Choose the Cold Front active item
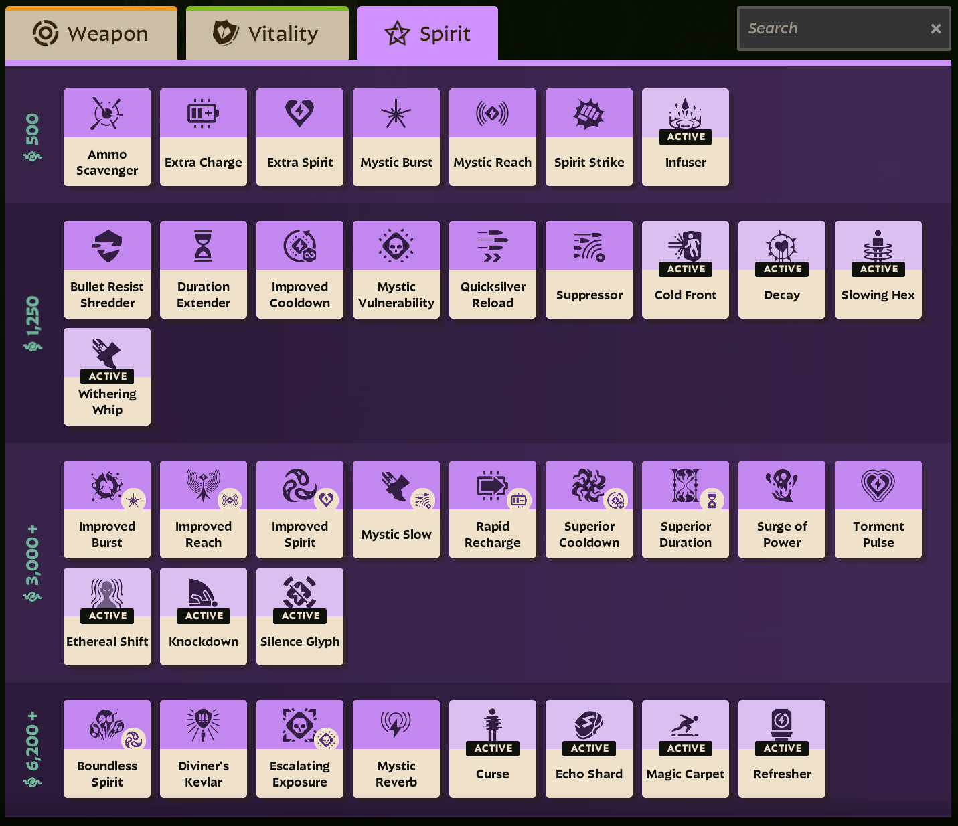The height and width of the screenshot is (826, 958). (x=686, y=270)
